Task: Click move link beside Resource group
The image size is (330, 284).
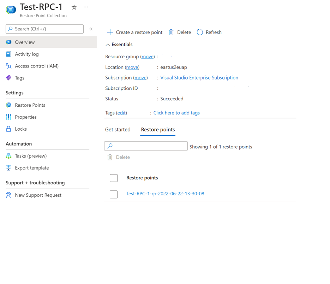Action: pyautogui.click(x=148, y=57)
